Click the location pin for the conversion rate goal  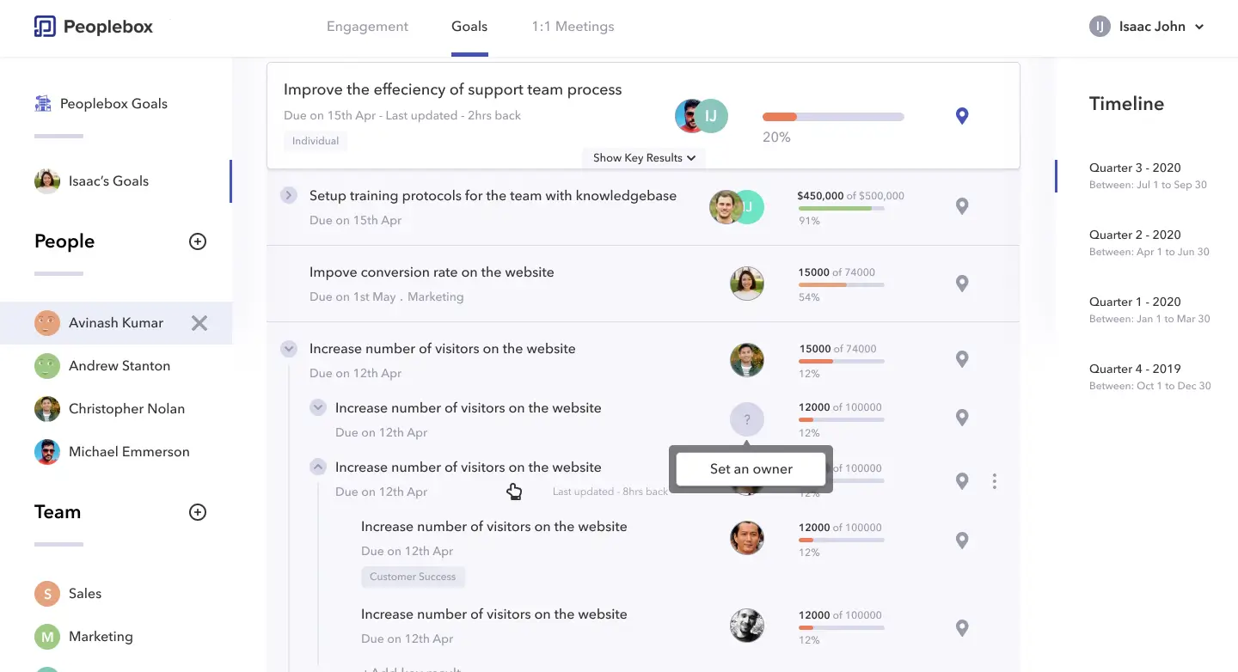(x=962, y=284)
